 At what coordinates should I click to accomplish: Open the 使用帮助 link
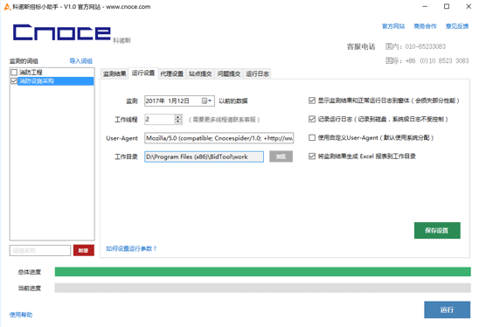pos(21,315)
